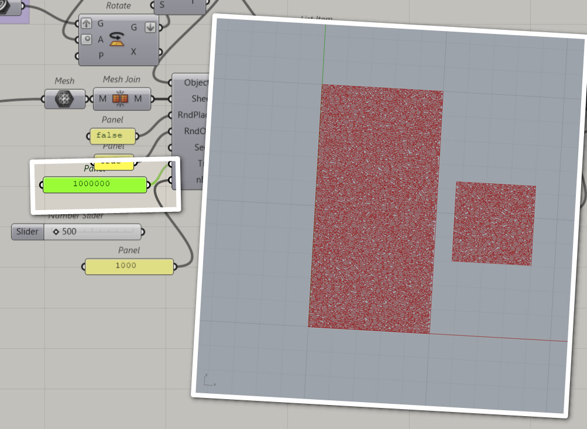587x429 pixels.
Task: Toggle the boolean 'false' panel
Action: [112, 136]
